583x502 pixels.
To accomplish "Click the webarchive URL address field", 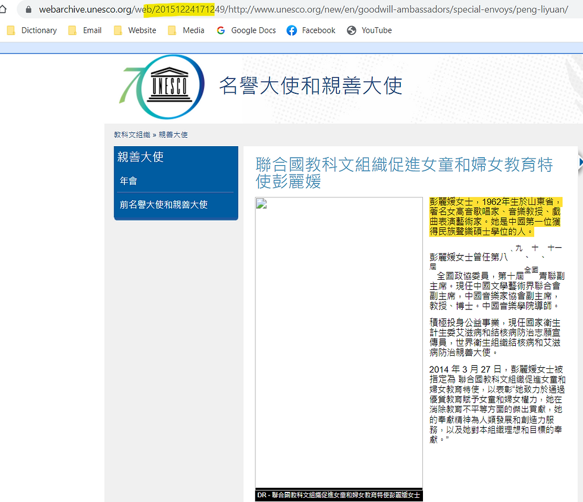I will pyautogui.click(x=303, y=10).
